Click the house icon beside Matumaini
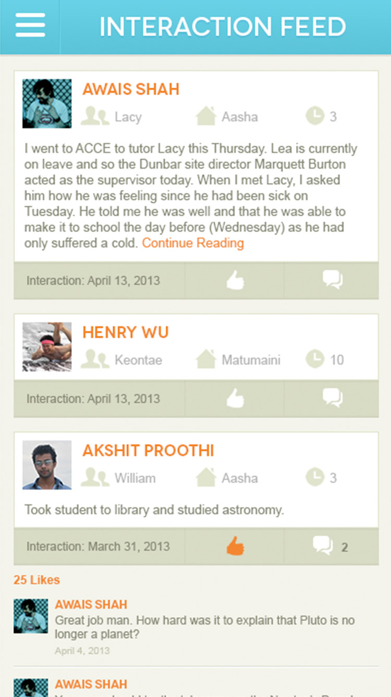This screenshot has height=697, width=391. pos(206,359)
